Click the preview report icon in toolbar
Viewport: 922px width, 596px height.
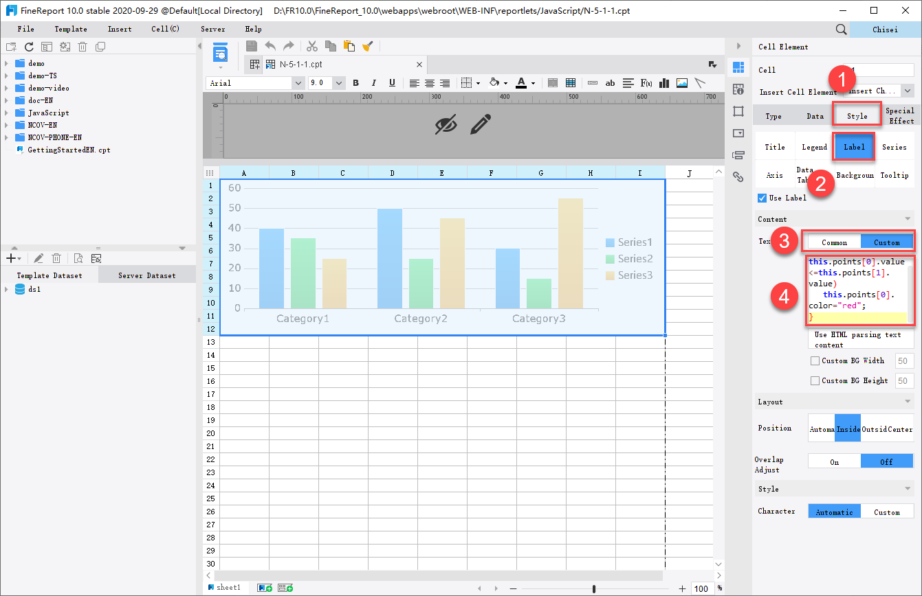[220, 52]
